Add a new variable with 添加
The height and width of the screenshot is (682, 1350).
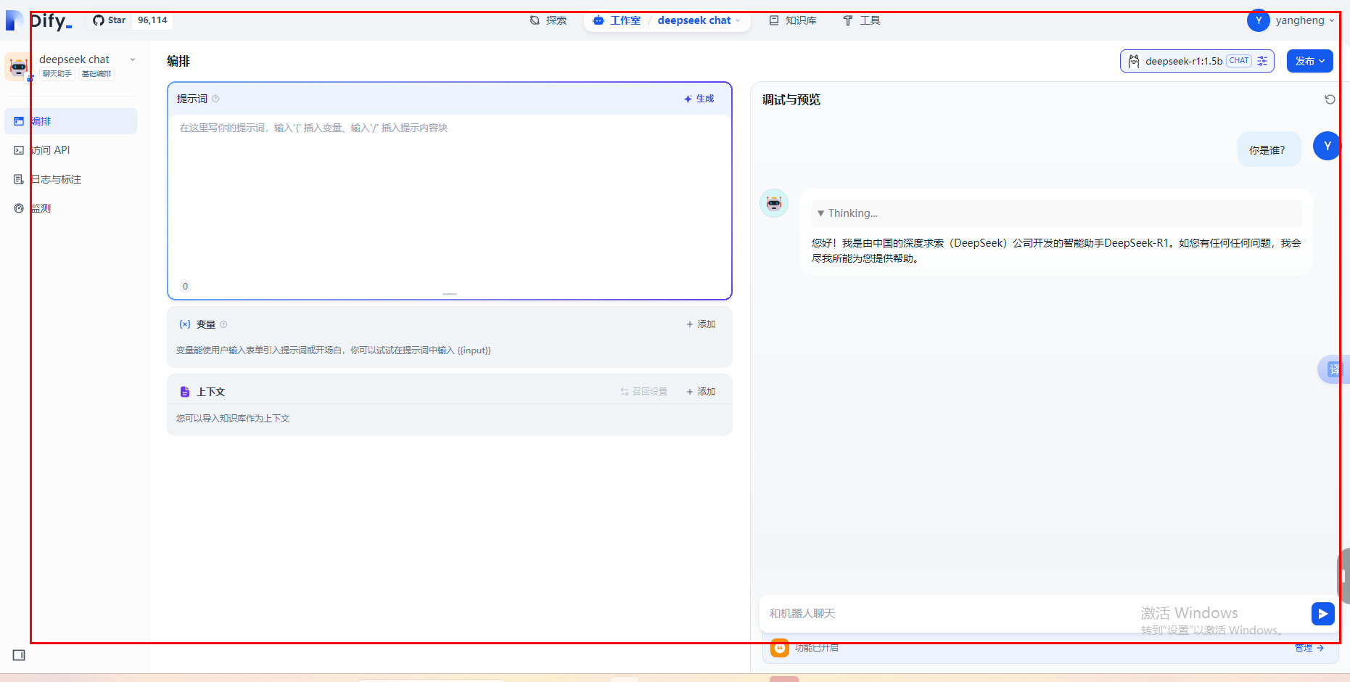click(701, 324)
